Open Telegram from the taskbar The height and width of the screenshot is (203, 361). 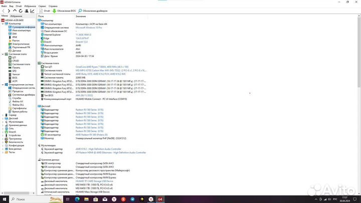point(132,199)
